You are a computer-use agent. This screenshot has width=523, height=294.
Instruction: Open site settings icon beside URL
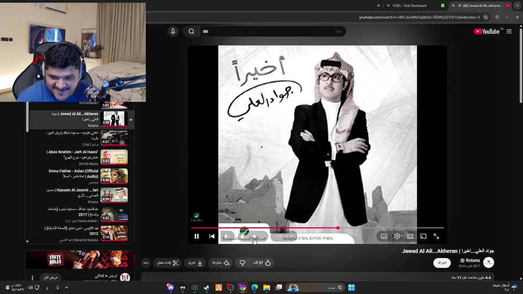coord(485,17)
